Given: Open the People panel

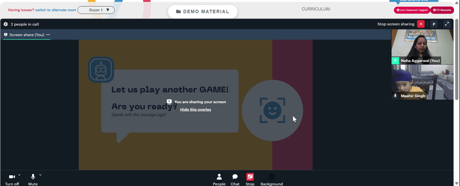Looking at the screenshot, I should coord(219,180).
